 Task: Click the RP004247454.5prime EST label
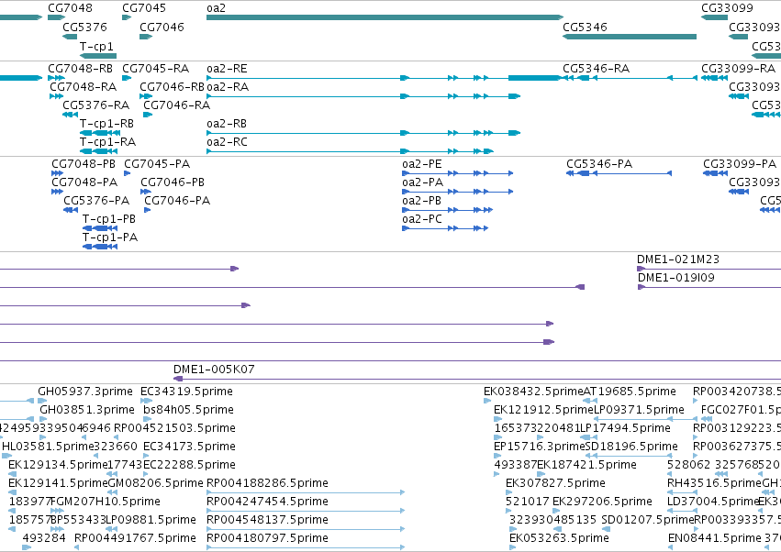[x=267, y=502]
